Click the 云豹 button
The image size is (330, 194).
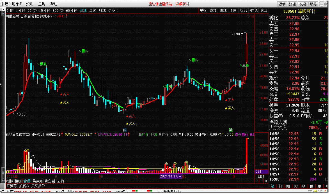click(60, 181)
